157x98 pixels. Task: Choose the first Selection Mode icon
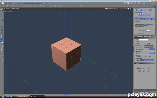point(140,14)
